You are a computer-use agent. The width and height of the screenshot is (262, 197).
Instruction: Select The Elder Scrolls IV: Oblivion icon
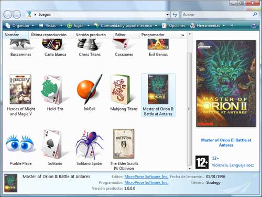coord(124,143)
